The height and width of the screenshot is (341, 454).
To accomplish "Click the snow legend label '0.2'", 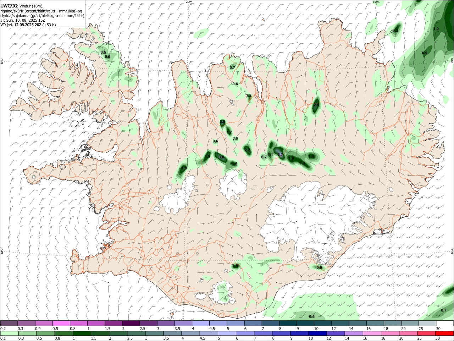I will (x=3, y=329).
